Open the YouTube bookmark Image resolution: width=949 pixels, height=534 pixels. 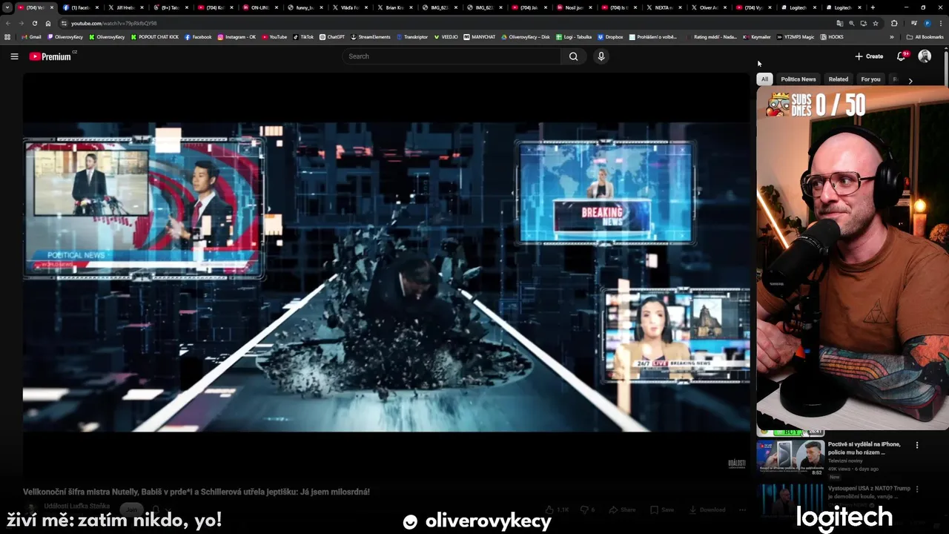pos(274,36)
